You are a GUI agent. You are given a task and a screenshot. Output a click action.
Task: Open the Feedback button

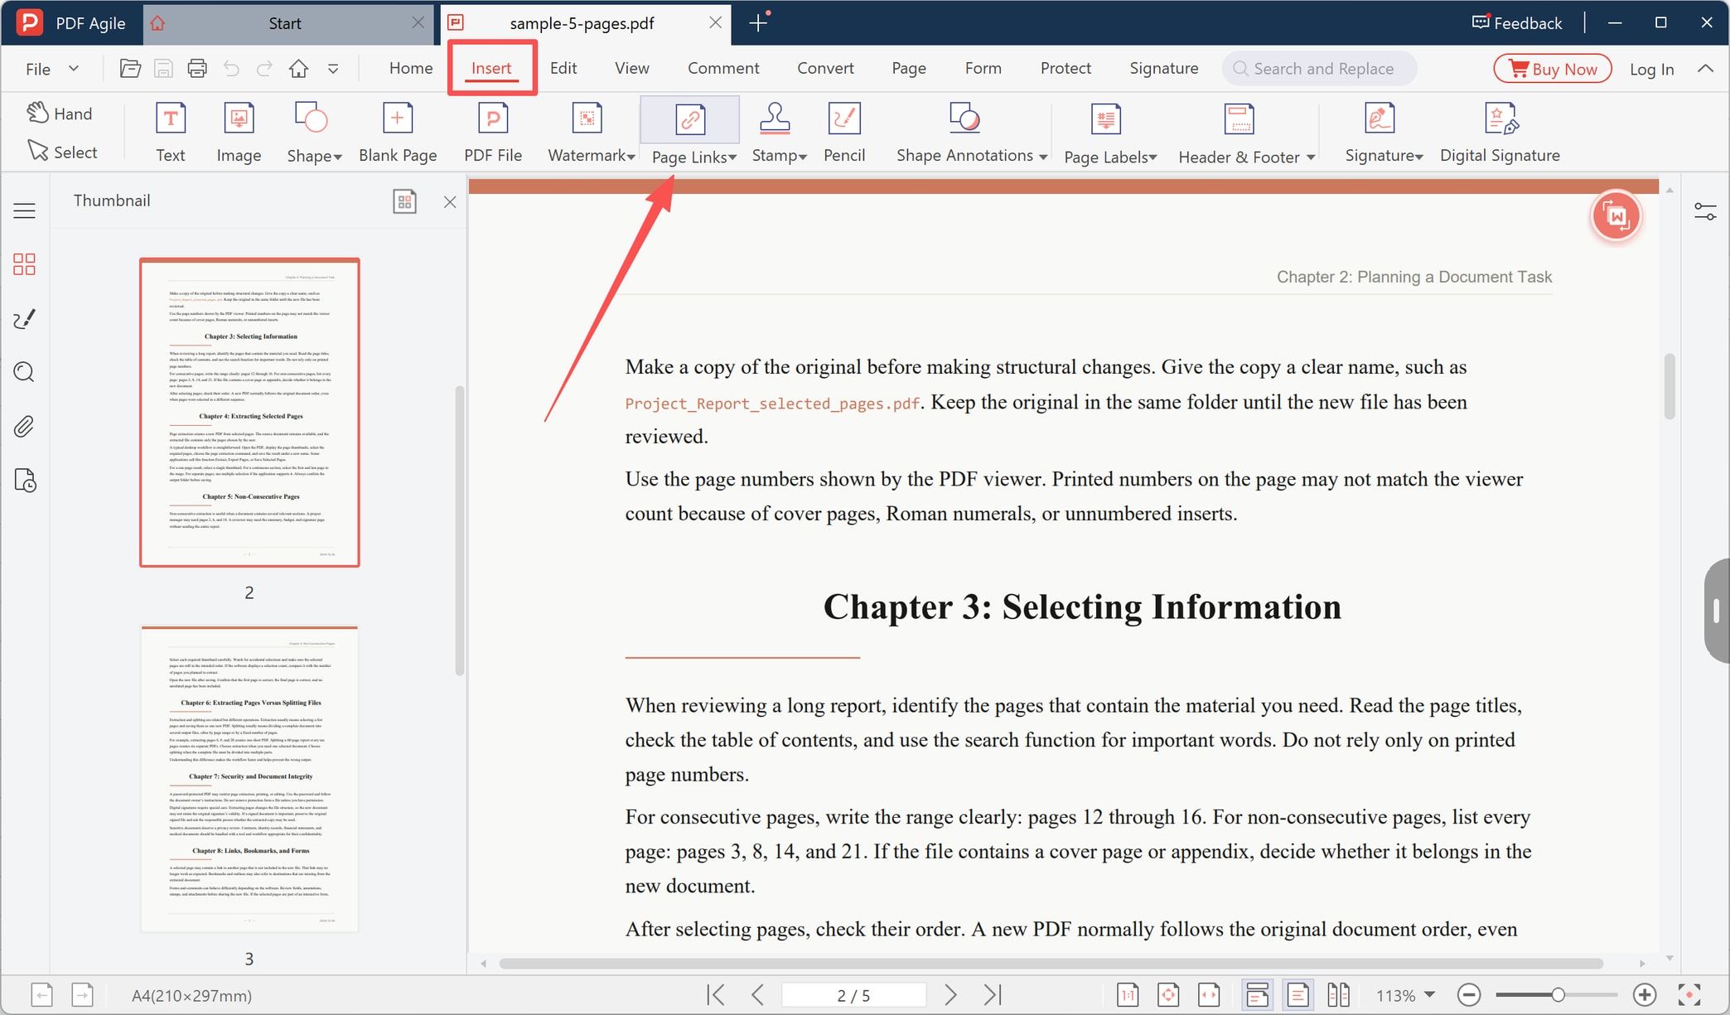tap(1516, 22)
